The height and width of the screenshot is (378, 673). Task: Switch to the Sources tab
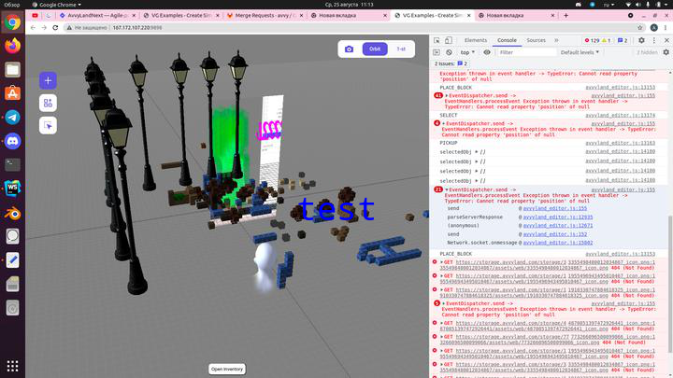point(537,40)
